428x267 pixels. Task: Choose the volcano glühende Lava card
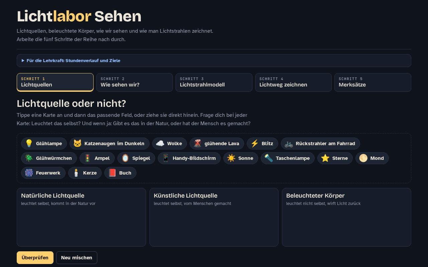pos(217,144)
